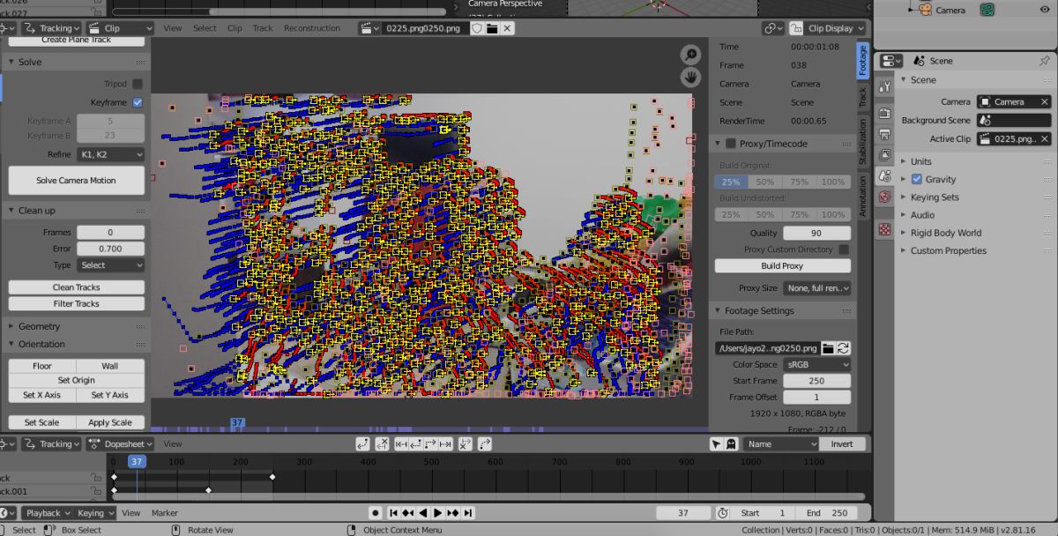
Task: Click the Quality 90 value field
Action: coord(817,234)
